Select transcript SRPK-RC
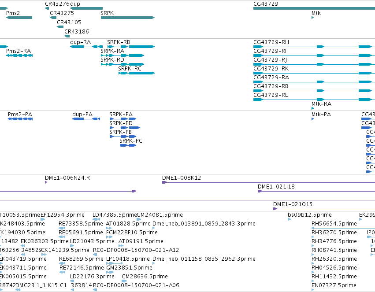The height and width of the screenshot is (292, 375). pyautogui.click(x=137, y=73)
